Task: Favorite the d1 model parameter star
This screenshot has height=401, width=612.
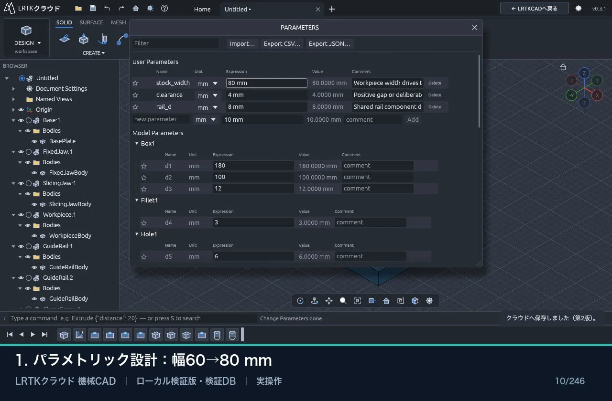Action: pos(144,166)
